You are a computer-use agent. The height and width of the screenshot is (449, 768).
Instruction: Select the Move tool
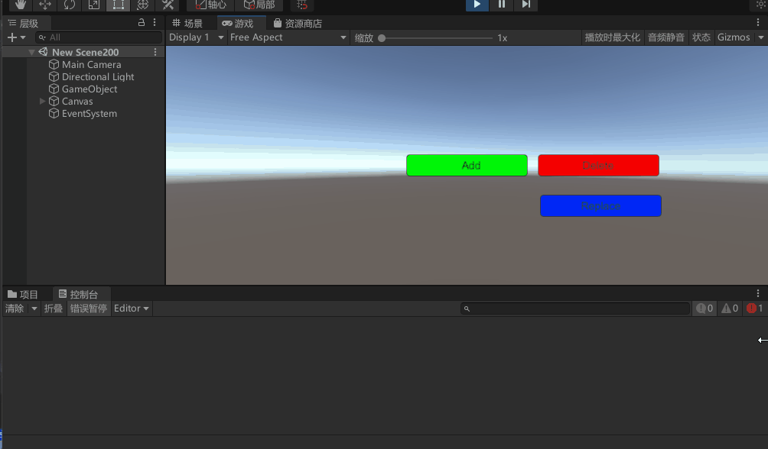point(44,5)
